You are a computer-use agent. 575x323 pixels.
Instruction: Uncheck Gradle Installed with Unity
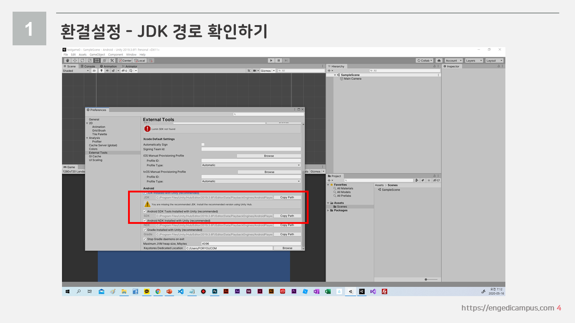[145, 230]
